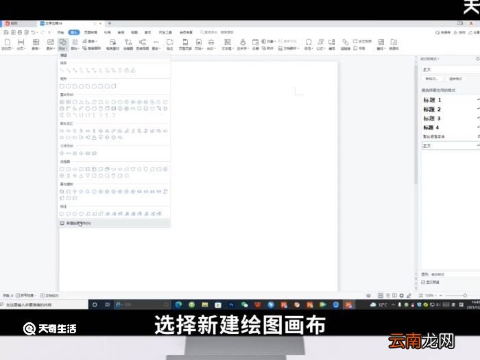
Task: Switch to the Page Layout tab
Action: coord(91,32)
